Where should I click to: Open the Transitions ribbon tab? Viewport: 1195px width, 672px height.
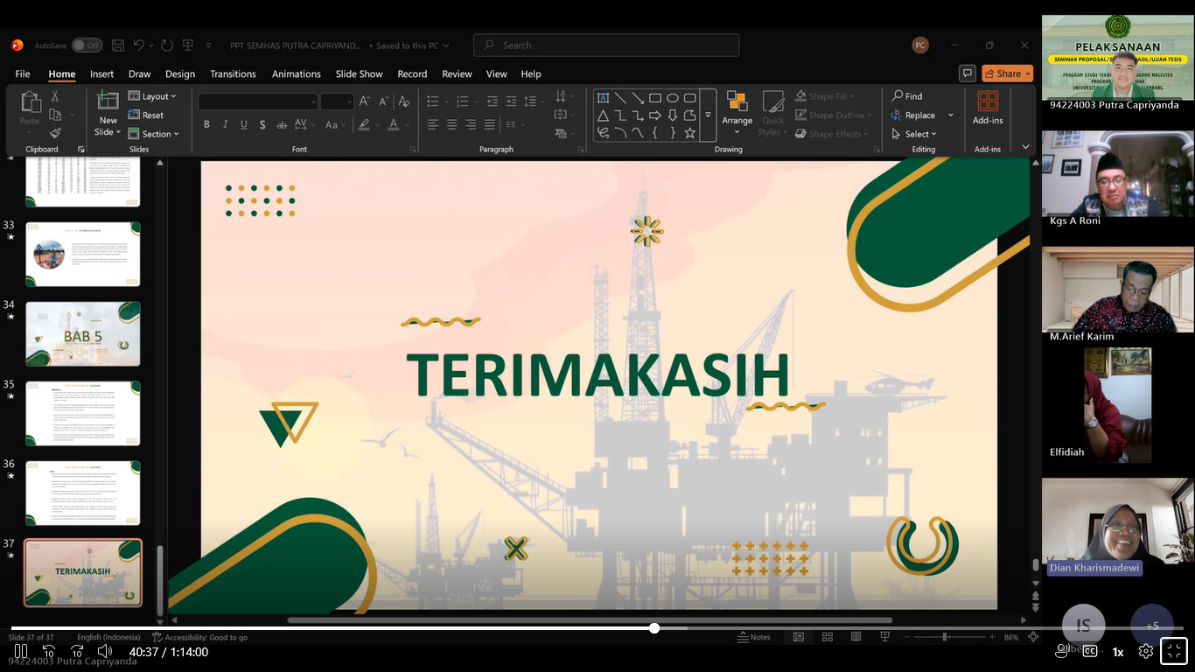tap(233, 74)
